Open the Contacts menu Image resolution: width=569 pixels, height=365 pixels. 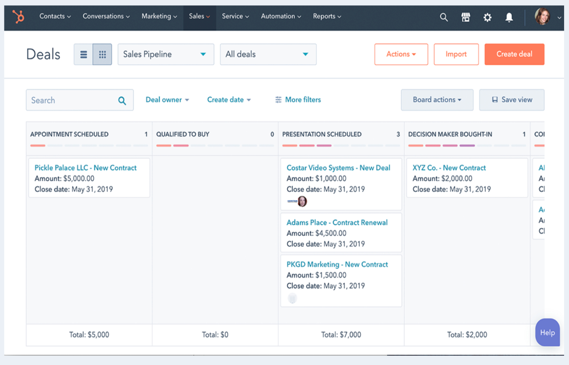point(55,16)
